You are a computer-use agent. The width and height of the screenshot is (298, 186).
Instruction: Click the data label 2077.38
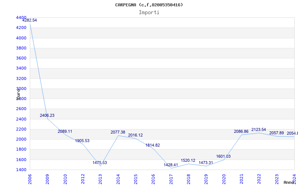click(118, 132)
